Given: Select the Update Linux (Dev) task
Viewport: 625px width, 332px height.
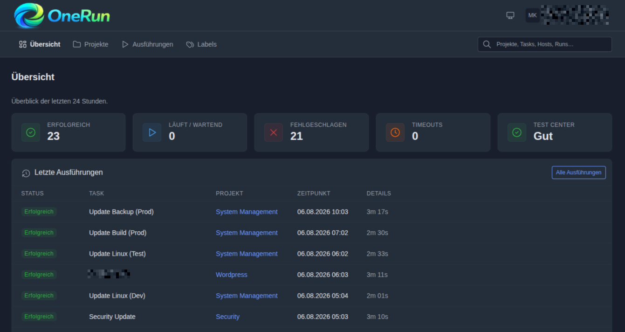Looking at the screenshot, I should (x=117, y=296).
